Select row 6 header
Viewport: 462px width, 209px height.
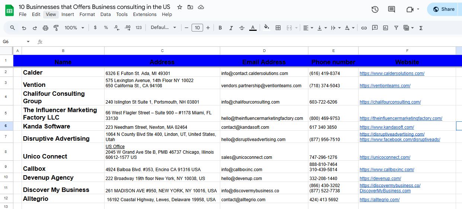coord(6,126)
